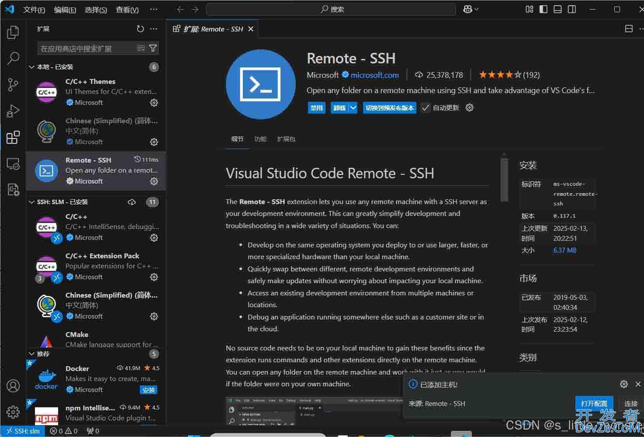Image resolution: width=644 pixels, height=437 pixels.
Task: Refresh the extensions list
Action: click(140, 29)
